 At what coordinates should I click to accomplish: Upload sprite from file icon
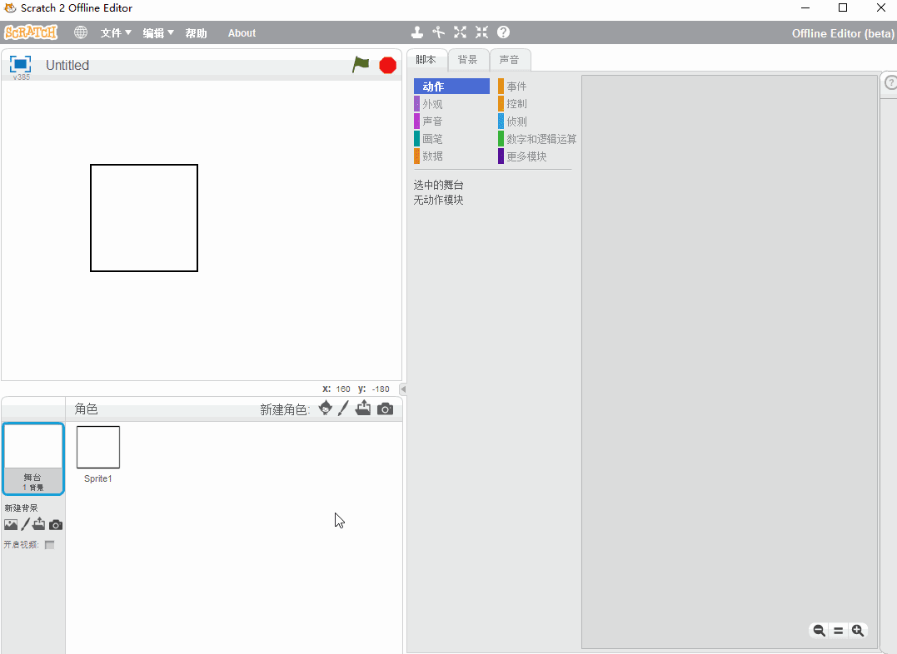[363, 409]
